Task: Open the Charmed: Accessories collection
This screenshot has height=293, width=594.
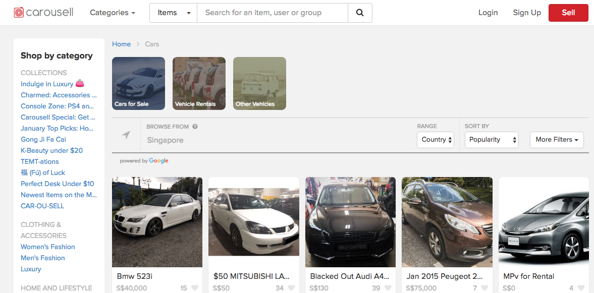Action: (x=59, y=95)
